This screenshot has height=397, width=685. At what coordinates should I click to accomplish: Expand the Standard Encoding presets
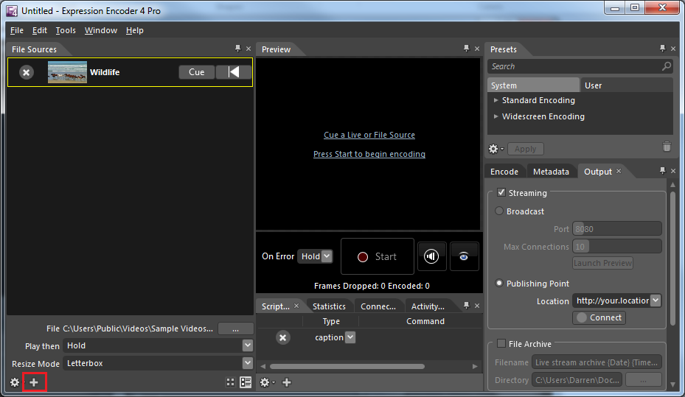click(496, 100)
